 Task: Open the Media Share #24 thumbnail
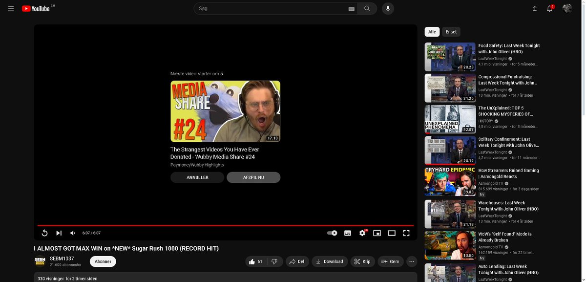pyautogui.click(x=225, y=111)
